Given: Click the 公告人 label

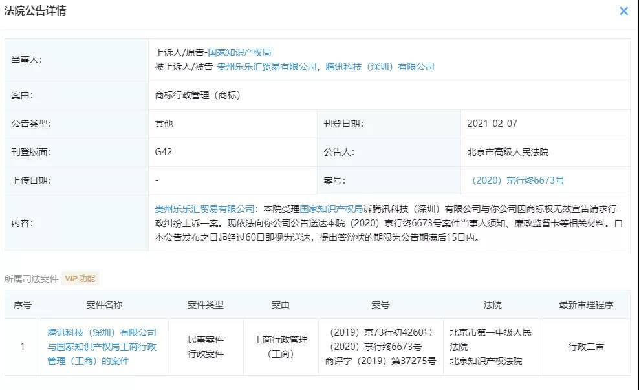Looking at the screenshot, I should point(339,152).
